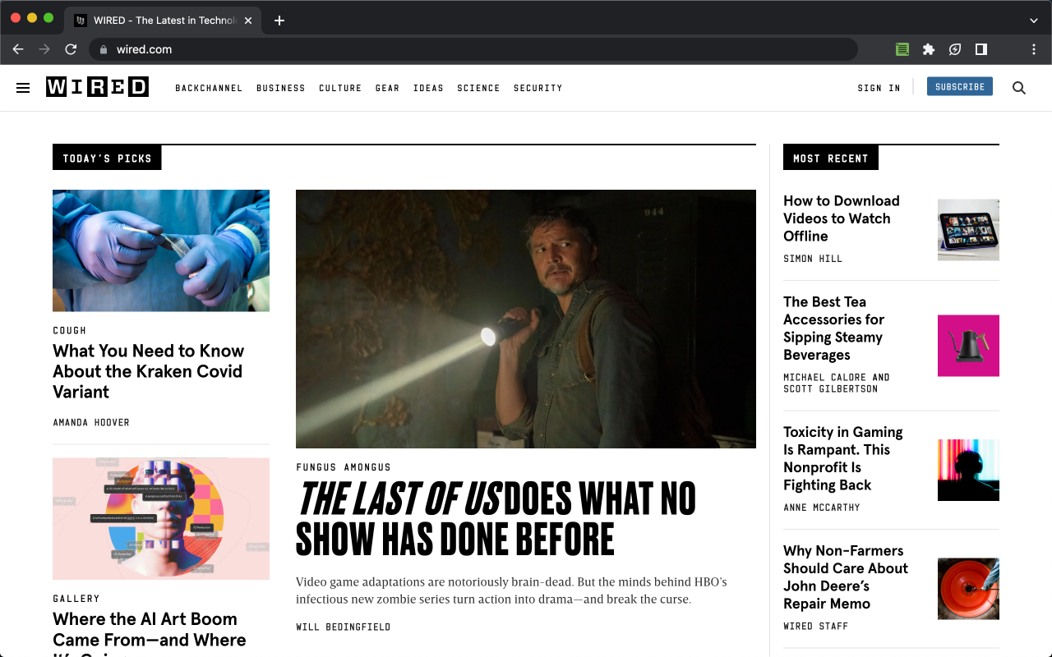Open Simon Hill's author page
The height and width of the screenshot is (657, 1052).
(813, 259)
